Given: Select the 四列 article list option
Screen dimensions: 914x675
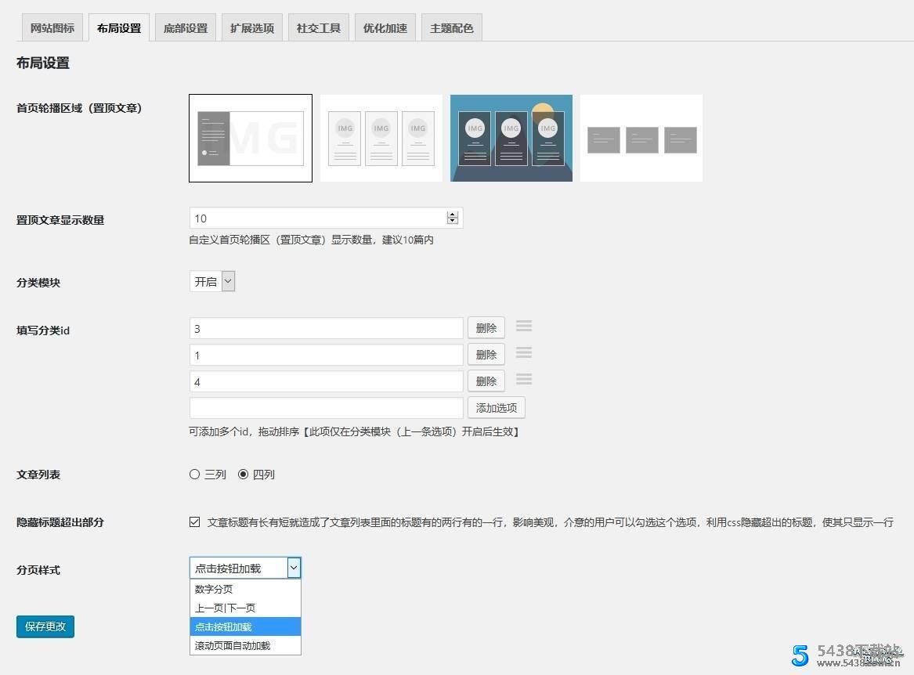Looking at the screenshot, I should tap(243, 475).
